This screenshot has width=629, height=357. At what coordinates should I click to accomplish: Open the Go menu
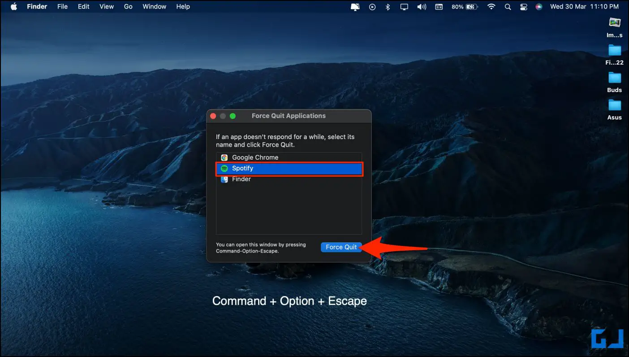click(128, 7)
